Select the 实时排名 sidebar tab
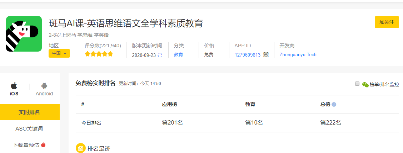403x153 pixels. pos(30,112)
